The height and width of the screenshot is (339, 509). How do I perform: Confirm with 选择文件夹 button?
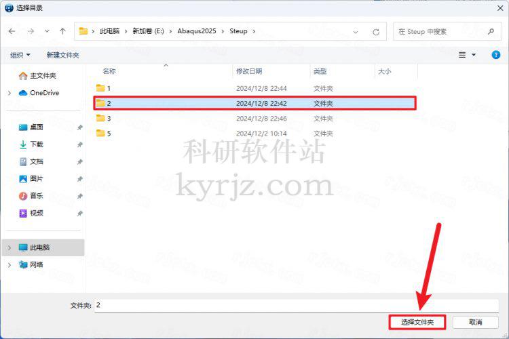click(x=417, y=322)
